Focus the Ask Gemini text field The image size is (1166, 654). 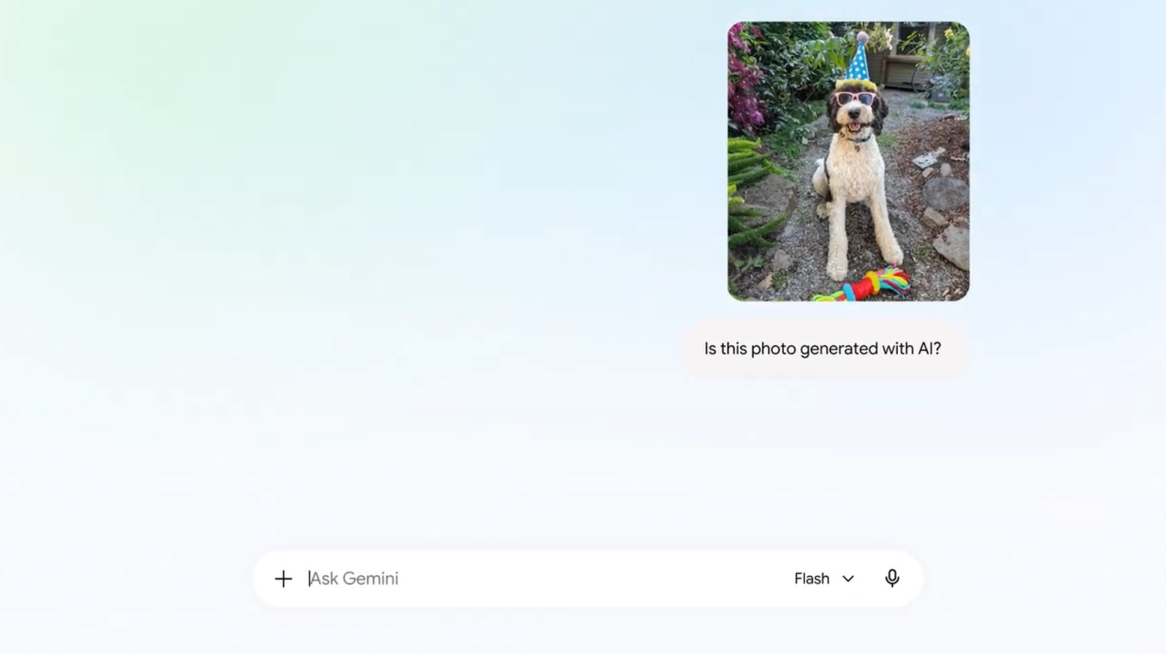539,578
